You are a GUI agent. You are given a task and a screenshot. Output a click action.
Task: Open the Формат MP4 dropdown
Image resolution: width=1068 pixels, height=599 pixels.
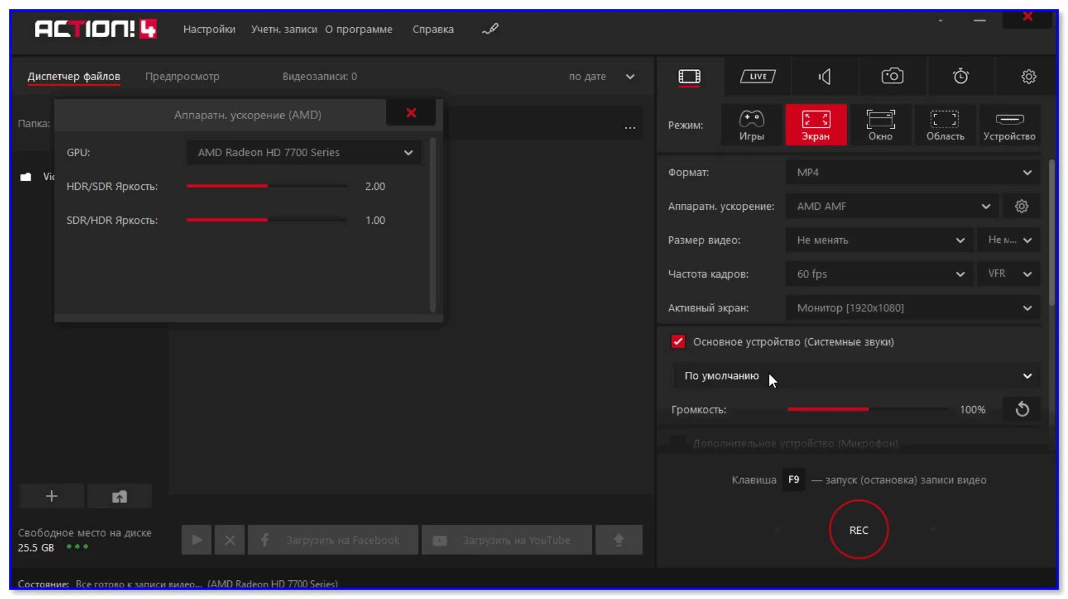[913, 173]
